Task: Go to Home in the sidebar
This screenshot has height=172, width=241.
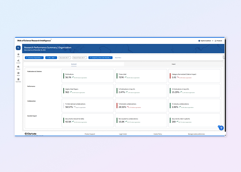Action: [18, 55]
